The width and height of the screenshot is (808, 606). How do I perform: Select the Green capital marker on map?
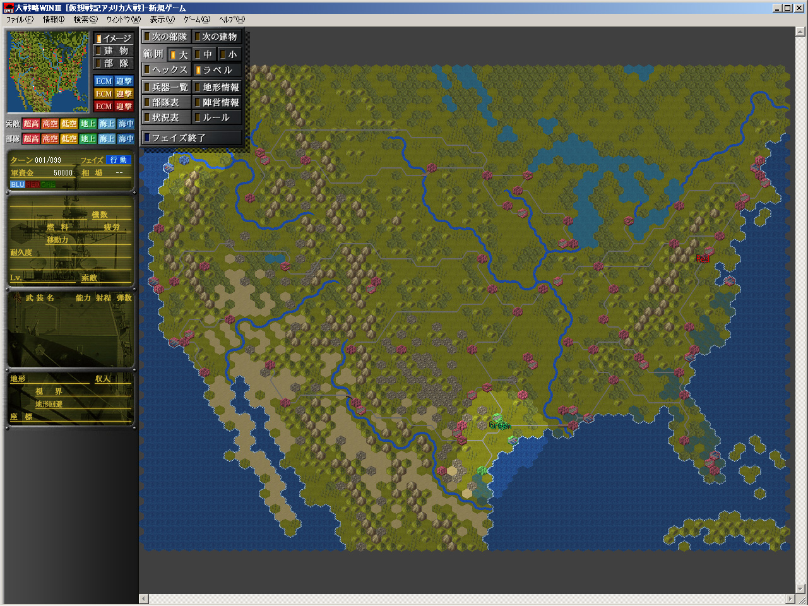click(499, 425)
